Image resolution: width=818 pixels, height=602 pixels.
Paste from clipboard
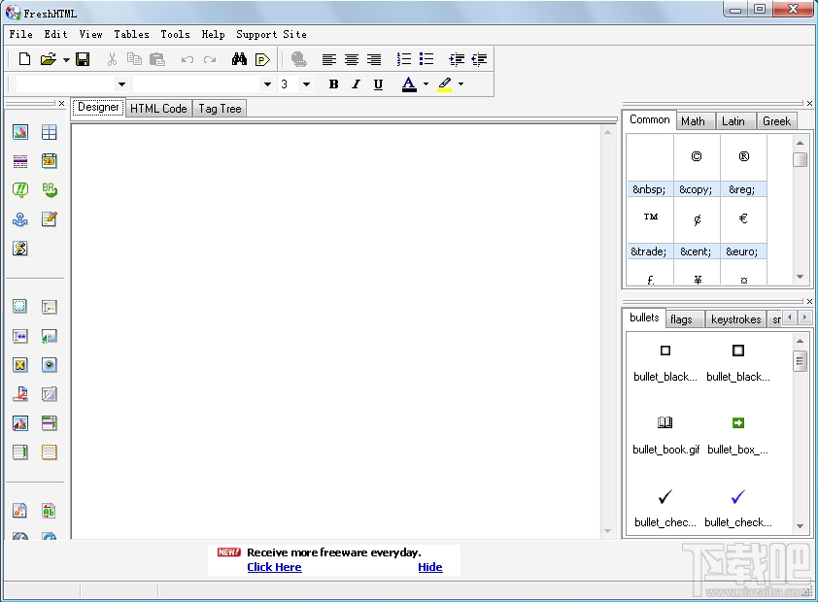point(157,59)
